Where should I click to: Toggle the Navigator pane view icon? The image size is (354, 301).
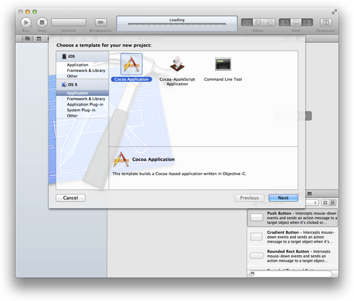(285, 22)
